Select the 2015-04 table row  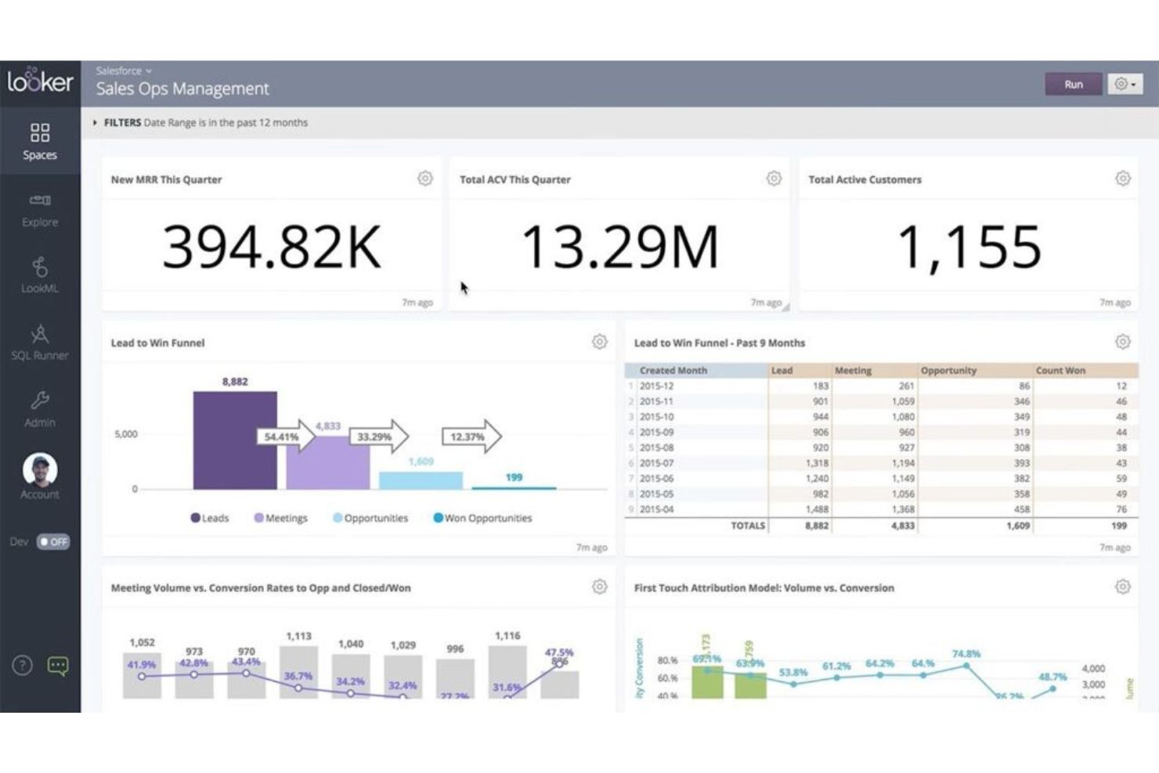pyautogui.click(x=881, y=509)
